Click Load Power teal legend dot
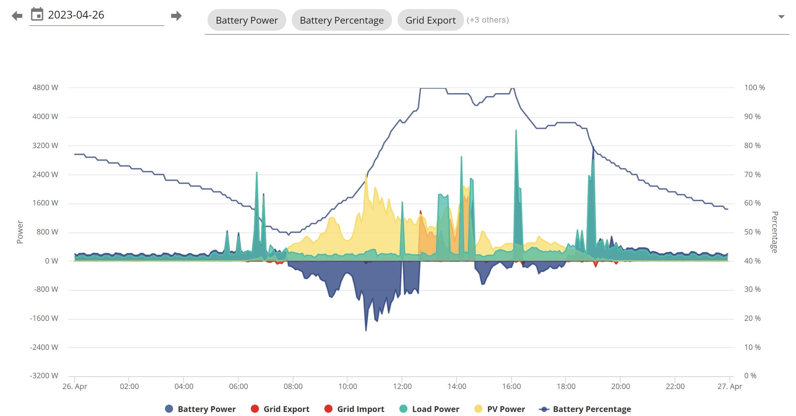The width and height of the screenshot is (796, 416). tap(403, 409)
